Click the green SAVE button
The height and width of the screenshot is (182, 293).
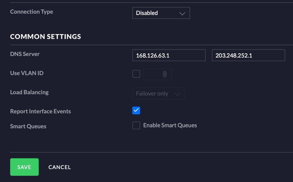click(24, 167)
